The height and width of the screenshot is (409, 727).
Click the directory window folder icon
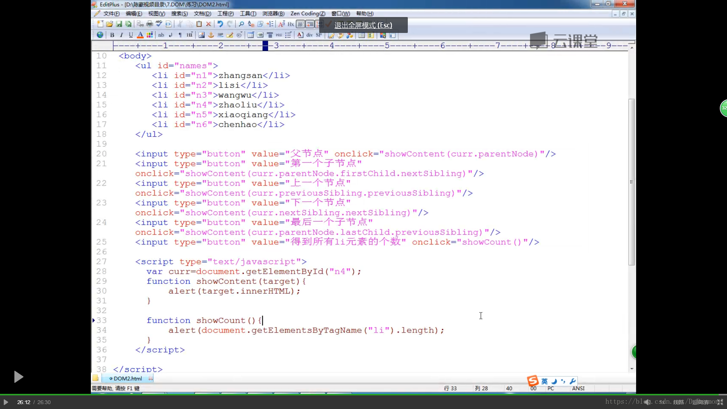pyautogui.click(x=95, y=378)
